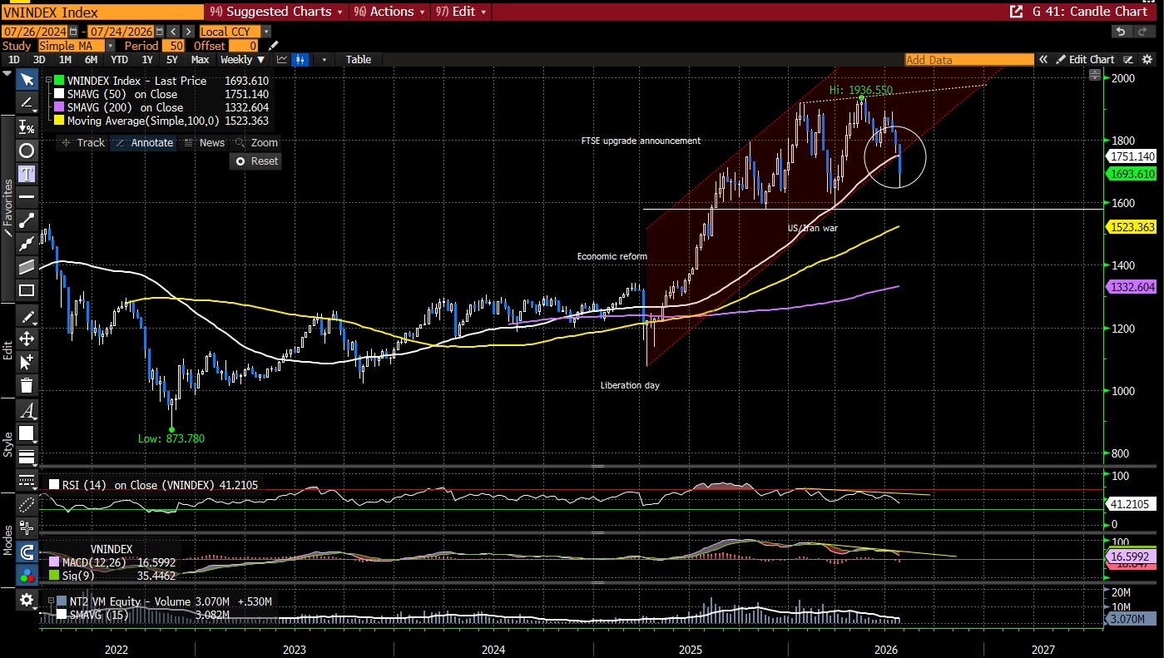
Task: Step to the next date range
Action: [x=189, y=32]
